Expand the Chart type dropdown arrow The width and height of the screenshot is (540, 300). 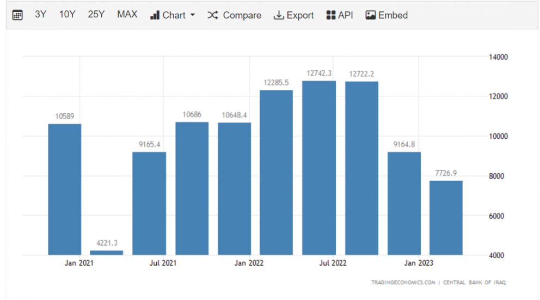pos(192,15)
